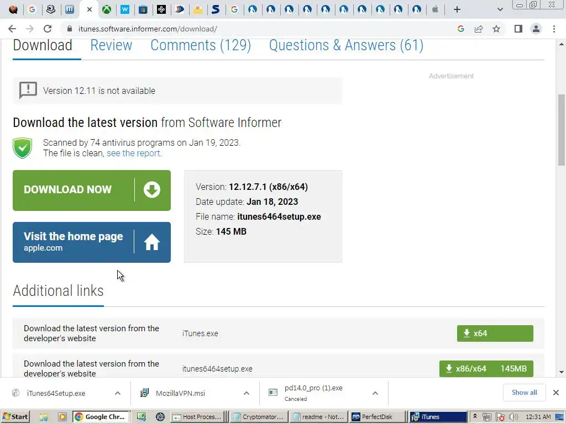Click Visit the home page apple.com button

point(92,242)
